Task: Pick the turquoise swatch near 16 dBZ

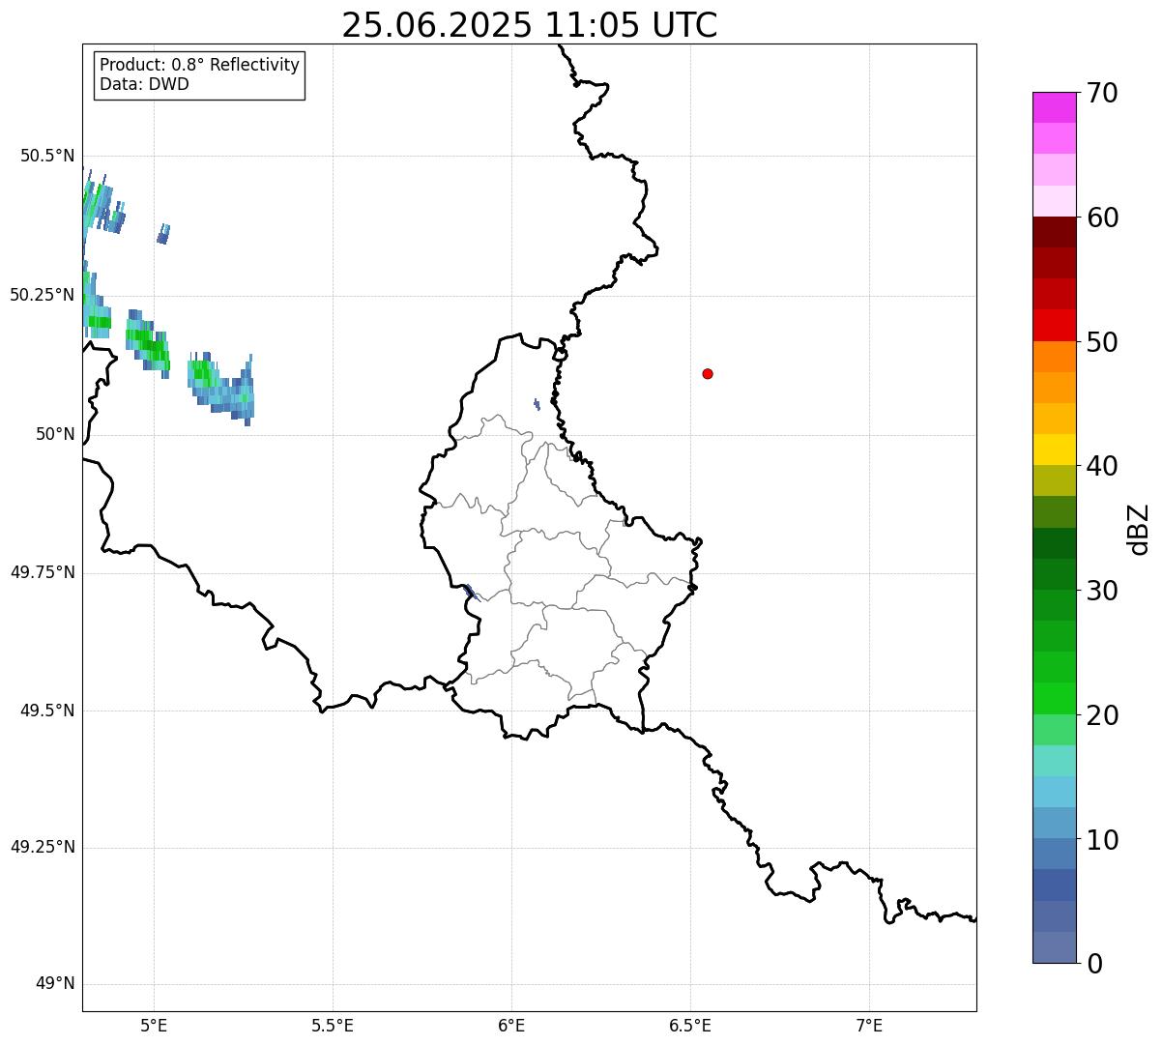Action: 1055,761
